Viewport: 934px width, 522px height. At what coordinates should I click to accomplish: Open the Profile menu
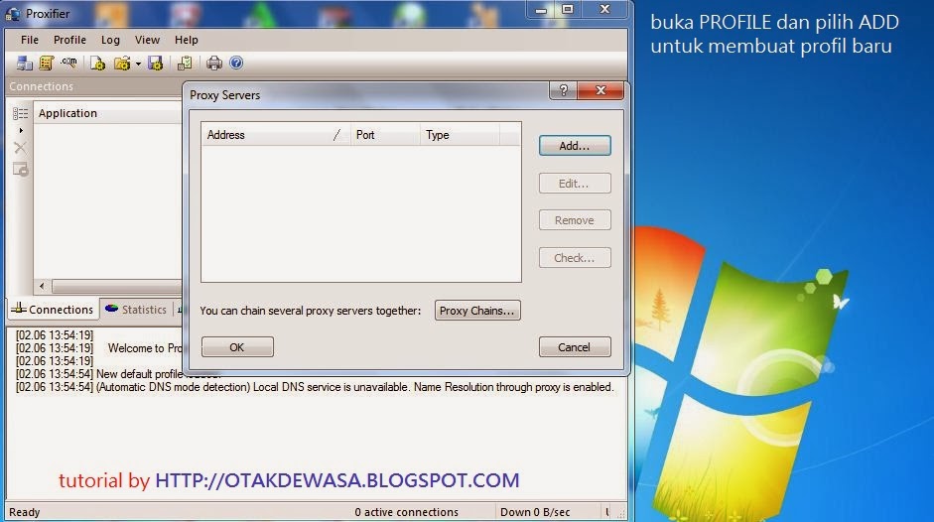pyautogui.click(x=69, y=40)
